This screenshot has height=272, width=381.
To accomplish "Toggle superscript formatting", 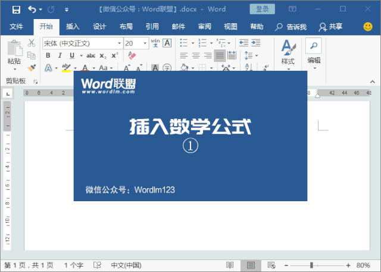I will pyautogui.click(x=114, y=55).
